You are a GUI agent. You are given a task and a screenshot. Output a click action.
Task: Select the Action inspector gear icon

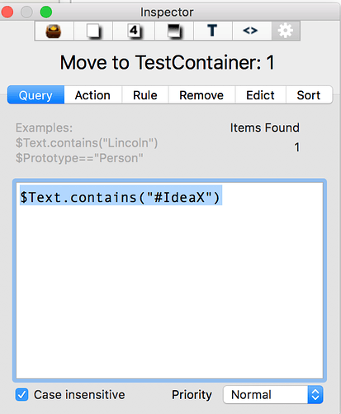(x=286, y=31)
